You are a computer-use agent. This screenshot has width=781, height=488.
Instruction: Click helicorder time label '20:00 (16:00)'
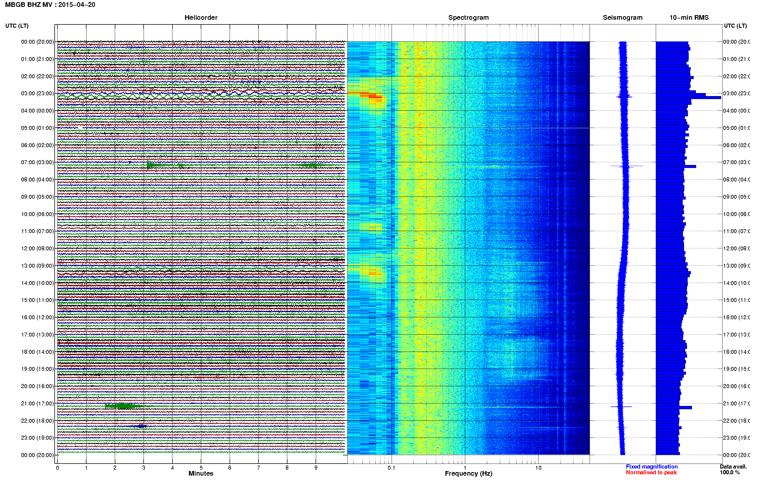click(37, 386)
